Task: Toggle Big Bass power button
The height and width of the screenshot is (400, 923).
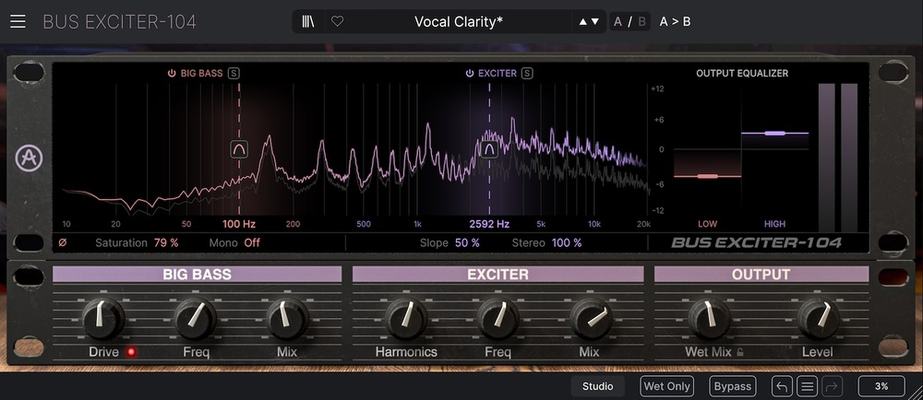Action: (x=172, y=74)
